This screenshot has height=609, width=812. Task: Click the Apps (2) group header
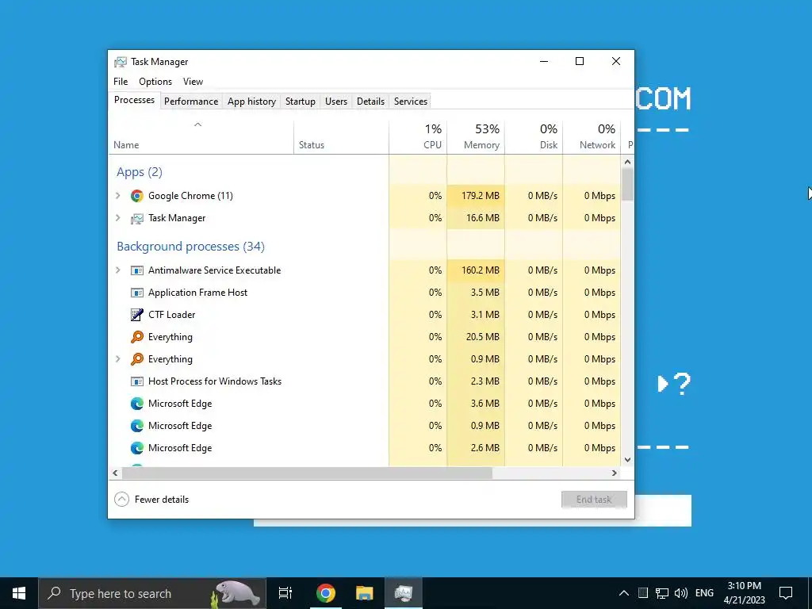140,172
